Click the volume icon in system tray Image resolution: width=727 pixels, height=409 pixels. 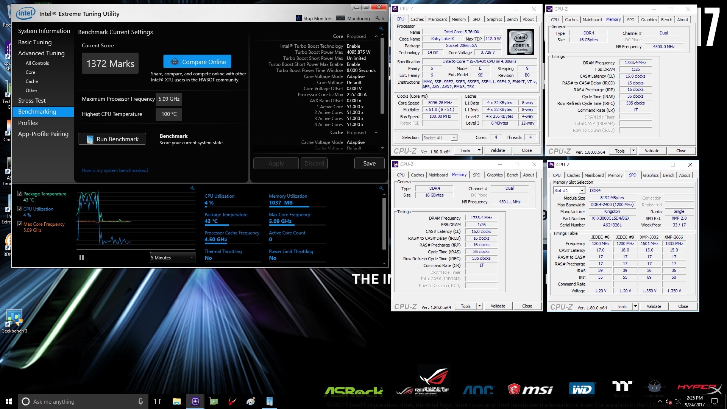[669, 401]
